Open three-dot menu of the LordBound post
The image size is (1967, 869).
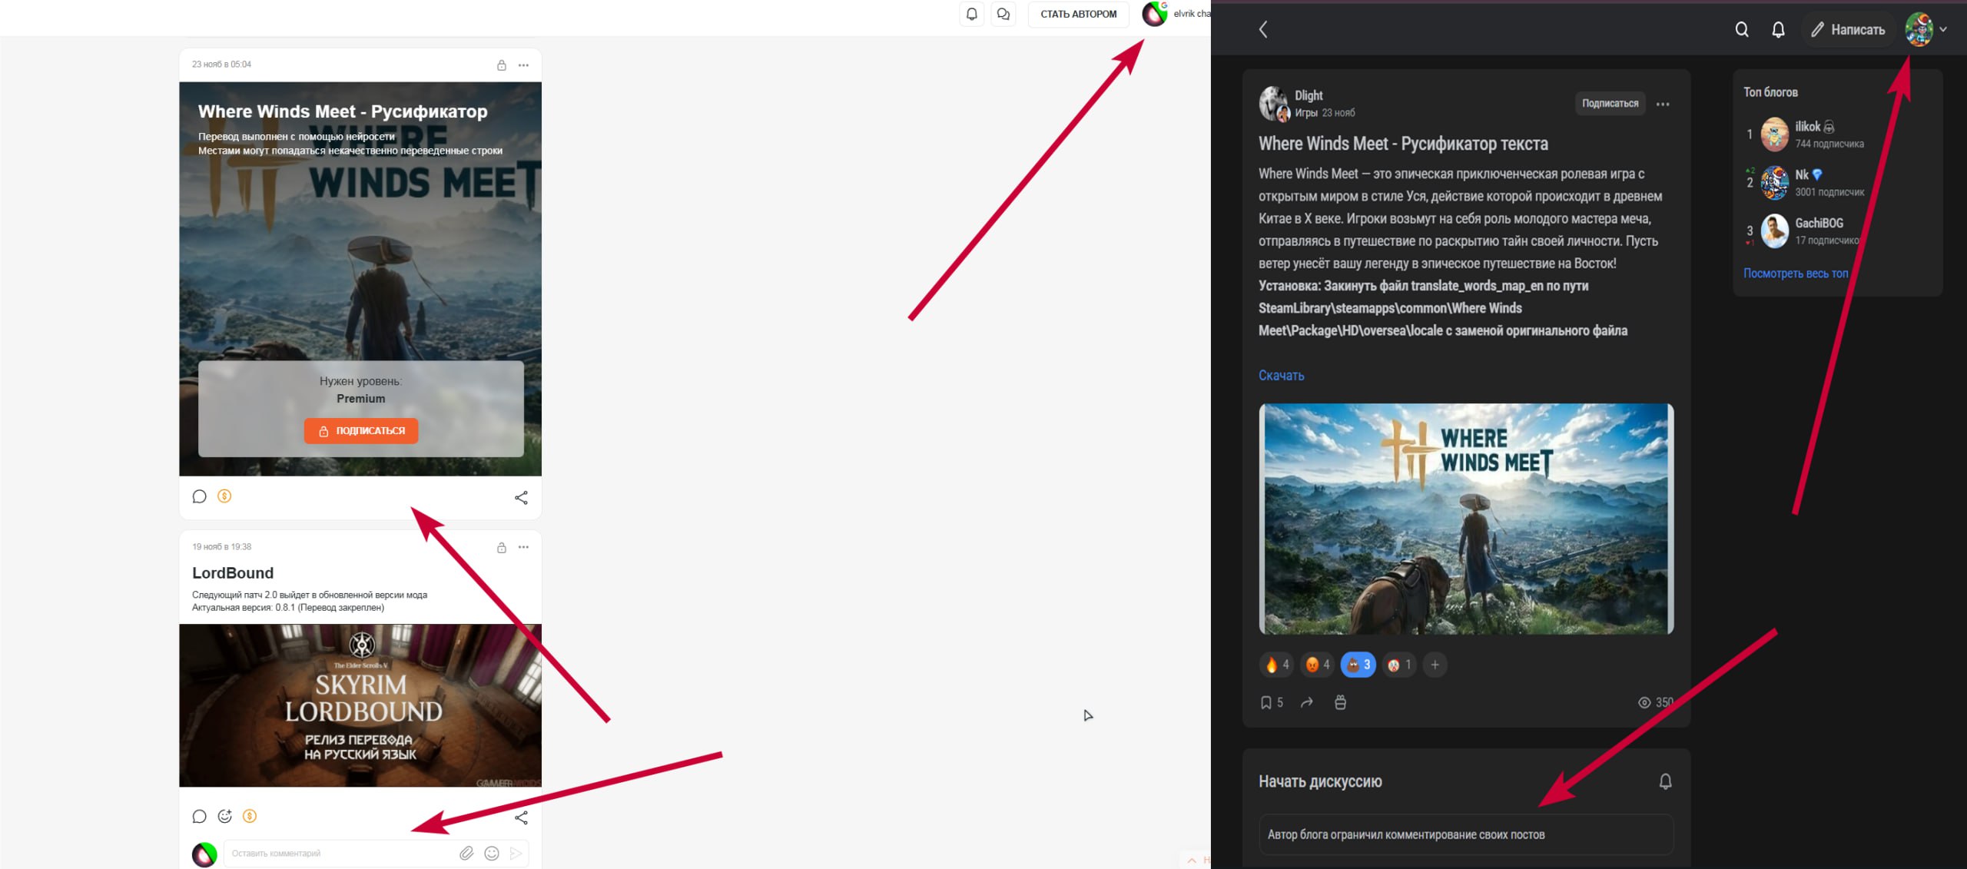523,547
